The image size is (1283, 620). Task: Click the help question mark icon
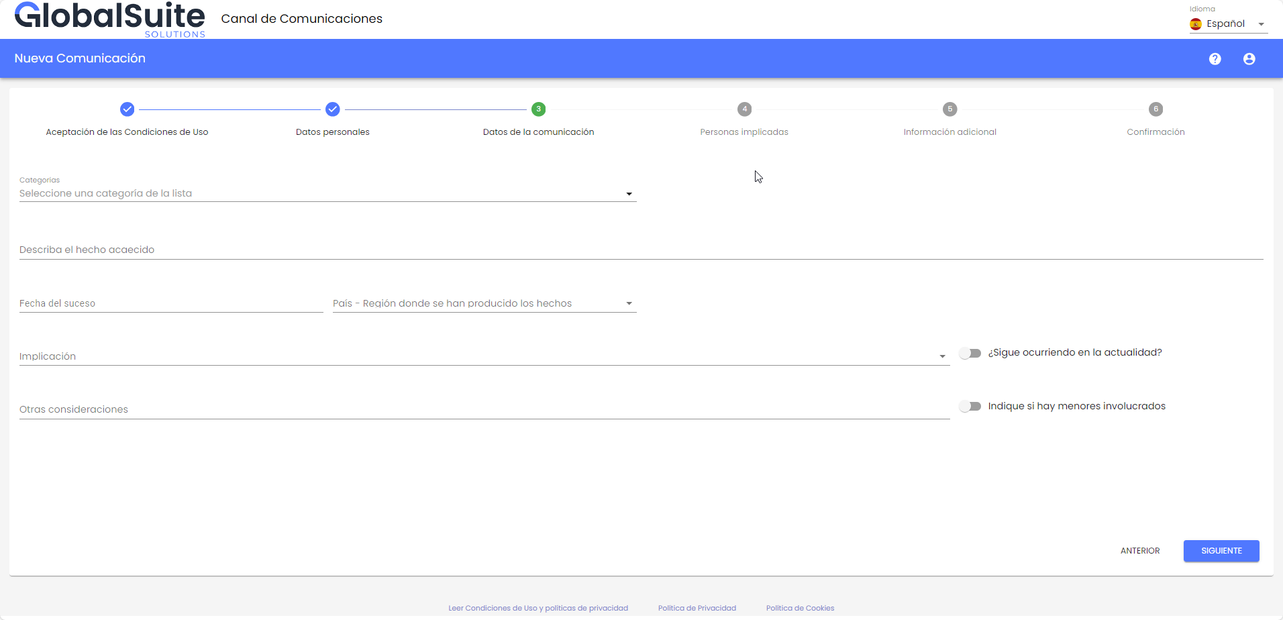(x=1215, y=59)
